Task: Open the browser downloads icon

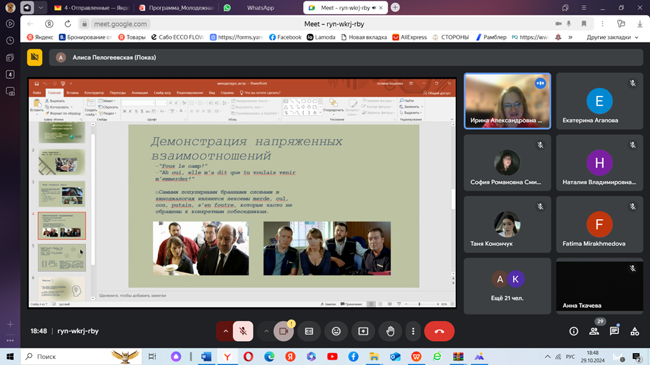Action: coord(640,24)
